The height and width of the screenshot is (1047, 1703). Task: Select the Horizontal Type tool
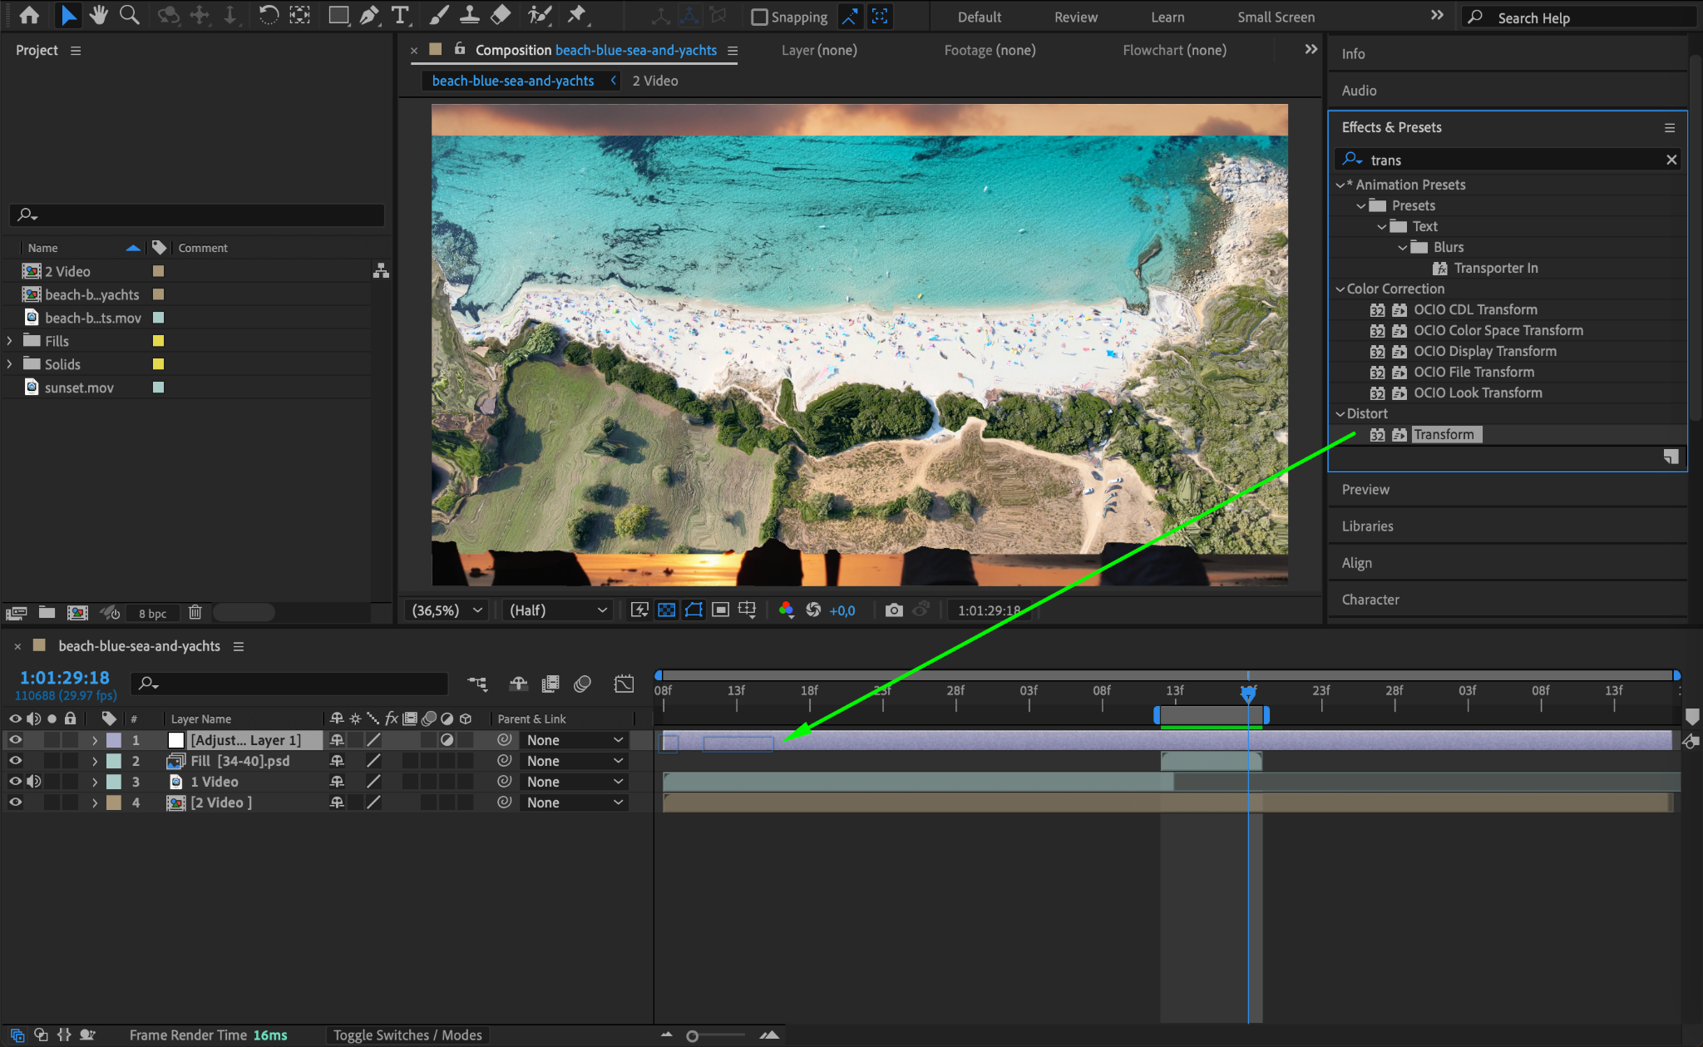[401, 15]
